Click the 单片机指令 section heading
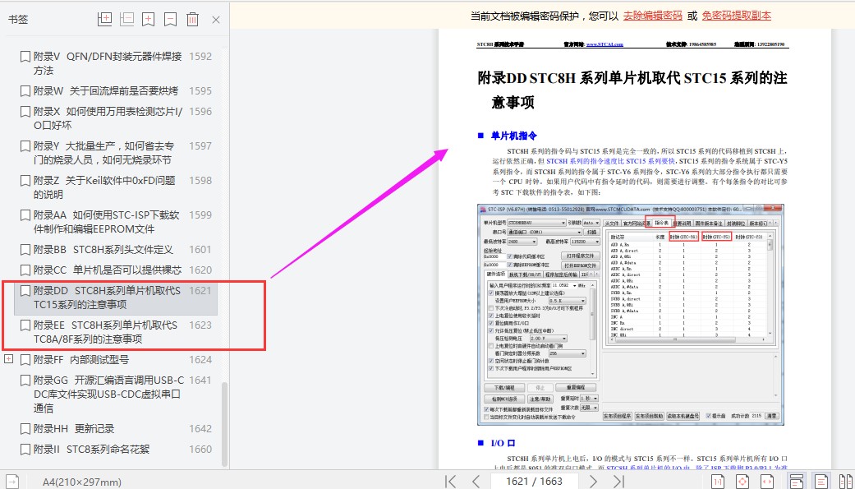Viewport: 855px width, 489px height. [x=513, y=136]
